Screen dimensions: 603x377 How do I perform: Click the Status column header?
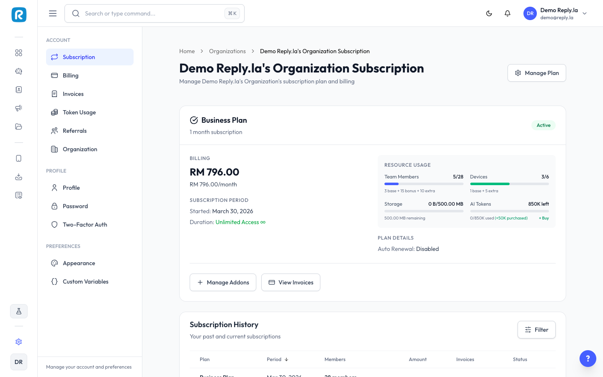pos(520,359)
